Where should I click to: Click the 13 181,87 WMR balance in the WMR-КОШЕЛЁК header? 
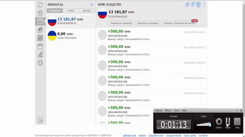[121, 12]
